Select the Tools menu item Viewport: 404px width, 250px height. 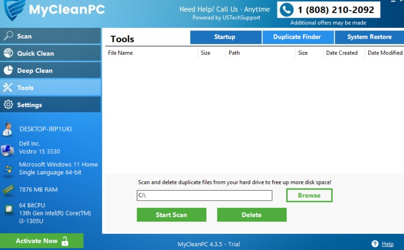(50, 88)
